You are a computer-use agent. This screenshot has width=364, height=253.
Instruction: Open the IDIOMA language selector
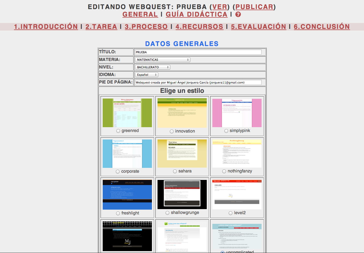point(146,75)
